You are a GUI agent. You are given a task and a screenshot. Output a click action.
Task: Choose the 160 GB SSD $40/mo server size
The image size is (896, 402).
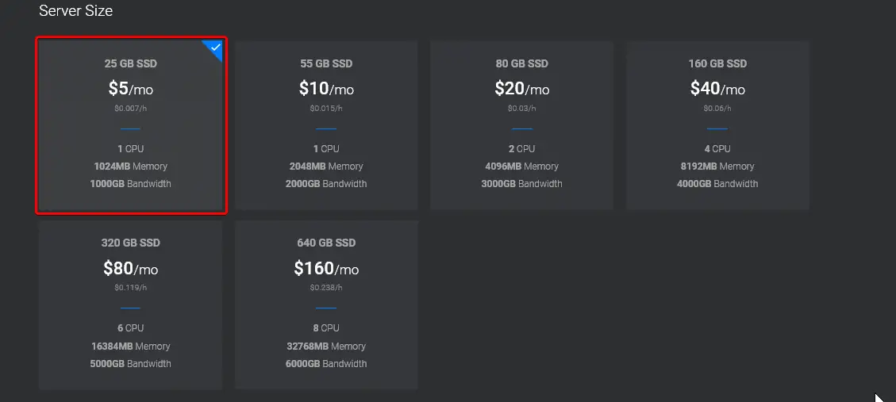pos(717,125)
